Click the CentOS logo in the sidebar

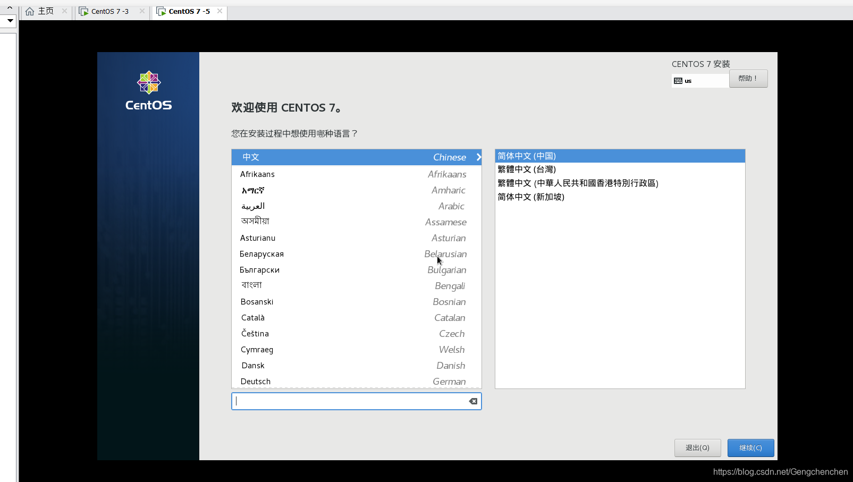[x=149, y=91]
